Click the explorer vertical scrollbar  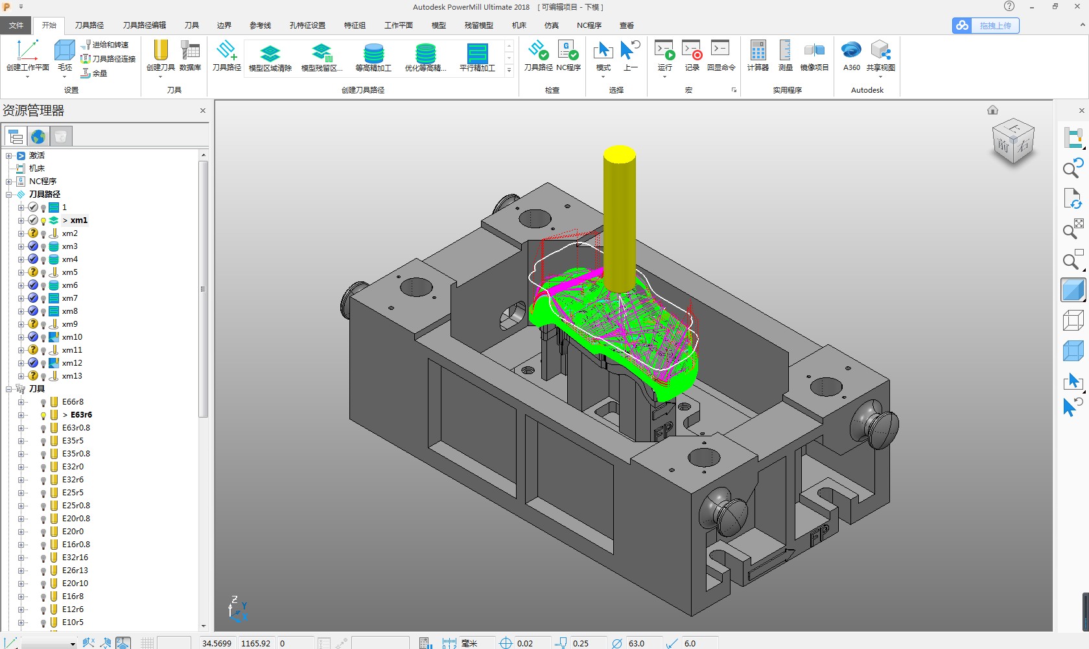point(204,289)
